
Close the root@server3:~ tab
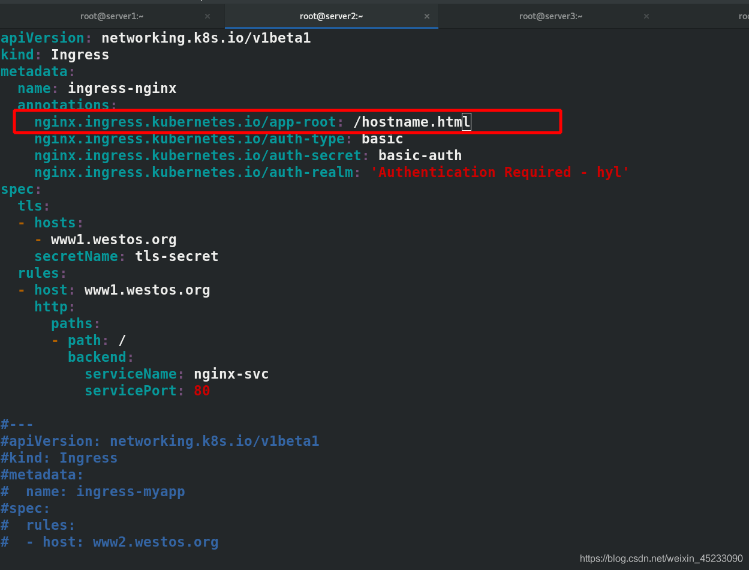pos(646,16)
